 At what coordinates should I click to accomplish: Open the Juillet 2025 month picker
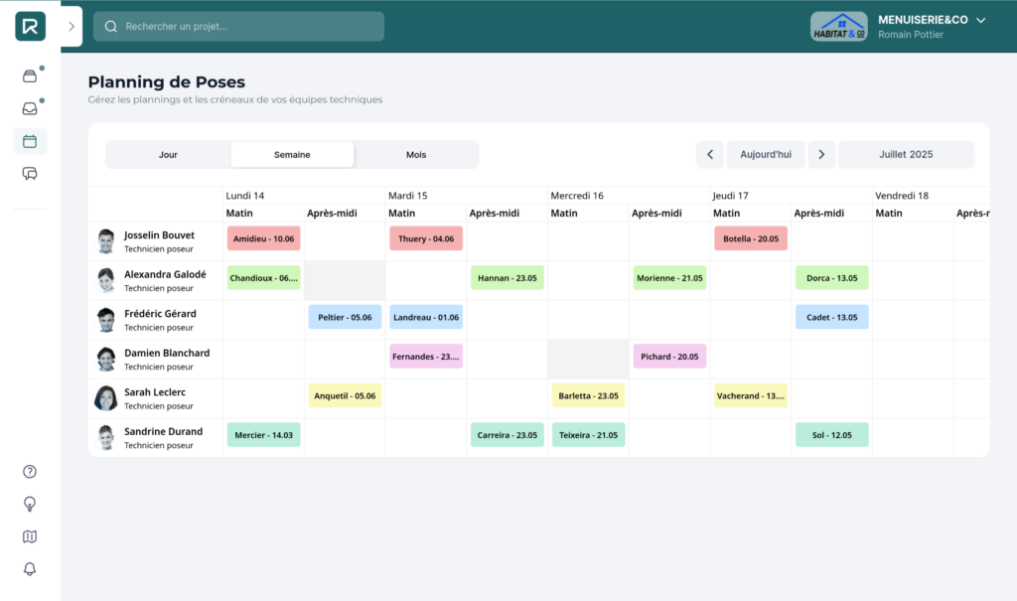pyautogui.click(x=906, y=154)
